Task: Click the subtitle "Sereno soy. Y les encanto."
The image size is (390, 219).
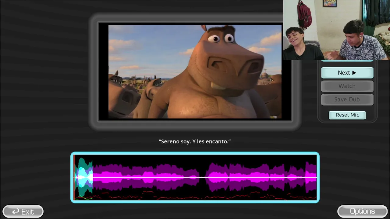Action: [x=195, y=141]
